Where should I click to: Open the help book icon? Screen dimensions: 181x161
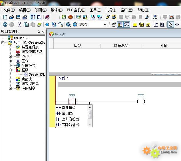(47, 17)
